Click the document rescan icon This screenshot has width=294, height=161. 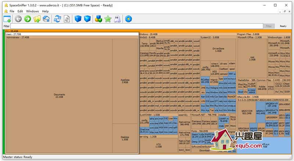[x=67, y=19]
